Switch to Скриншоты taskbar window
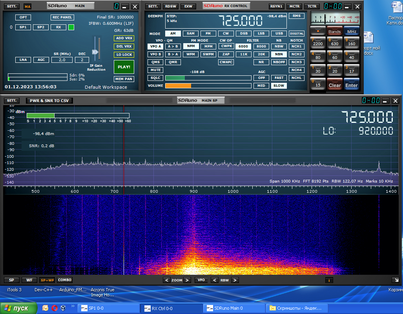Viewport: 403px width, 314px height. (x=297, y=308)
